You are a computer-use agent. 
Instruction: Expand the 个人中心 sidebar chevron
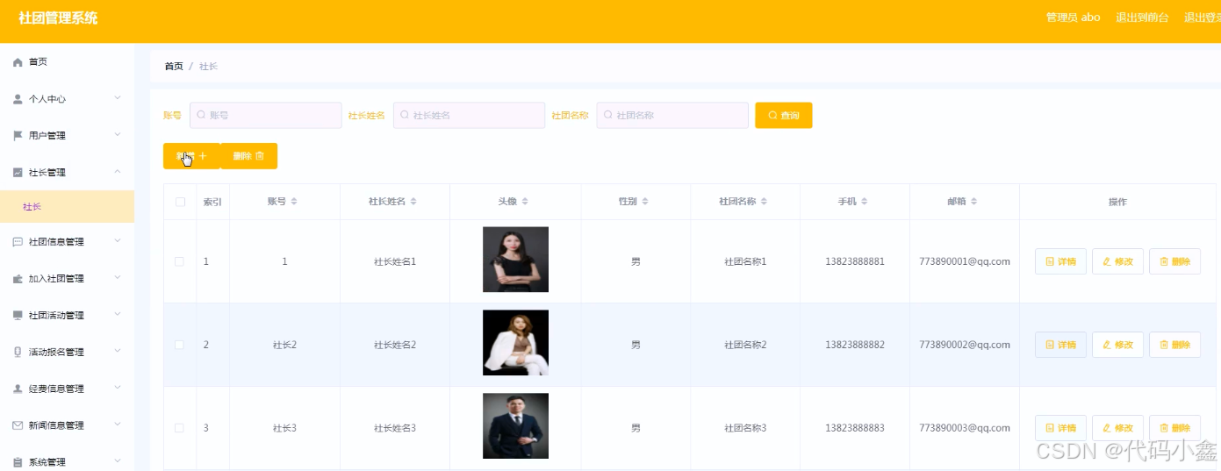coord(118,98)
